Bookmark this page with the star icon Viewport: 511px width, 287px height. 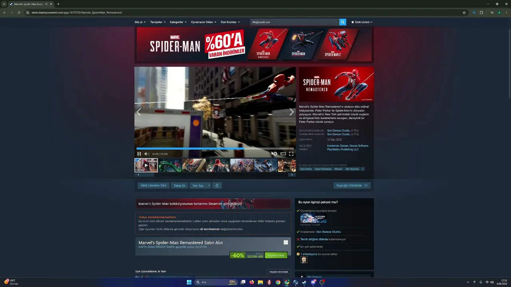click(464, 12)
